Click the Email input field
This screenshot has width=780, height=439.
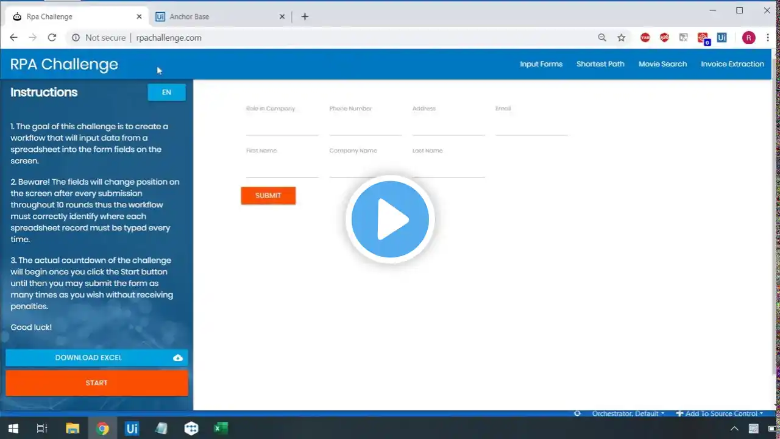[x=531, y=127]
